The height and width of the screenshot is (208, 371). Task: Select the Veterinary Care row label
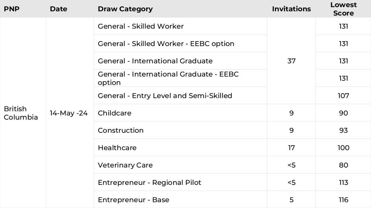[x=125, y=165]
